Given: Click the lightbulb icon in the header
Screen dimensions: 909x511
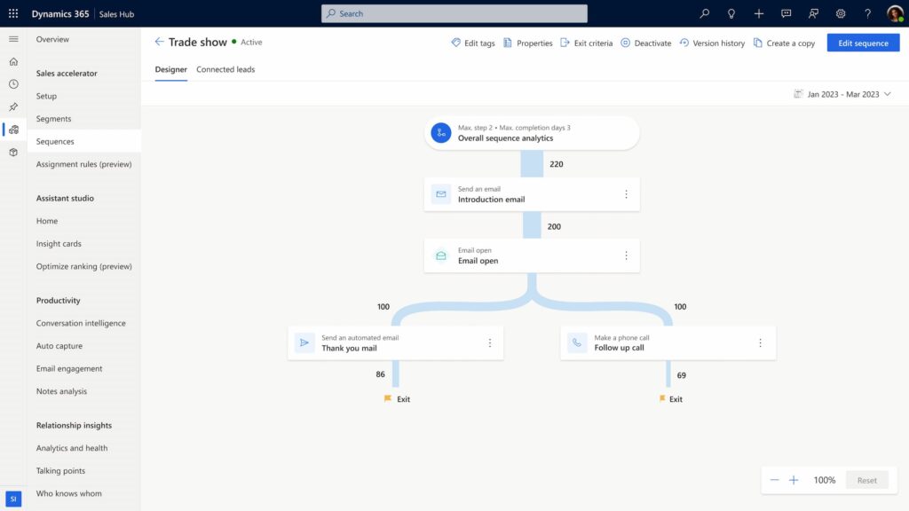Looking at the screenshot, I should [730, 13].
